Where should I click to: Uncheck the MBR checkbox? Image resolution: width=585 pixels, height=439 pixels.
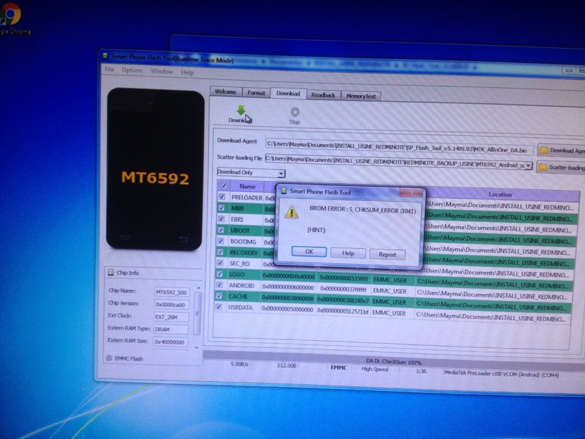point(222,208)
